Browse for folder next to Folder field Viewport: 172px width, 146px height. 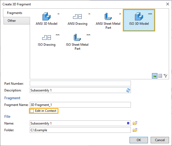pyautogui.click(x=135, y=130)
